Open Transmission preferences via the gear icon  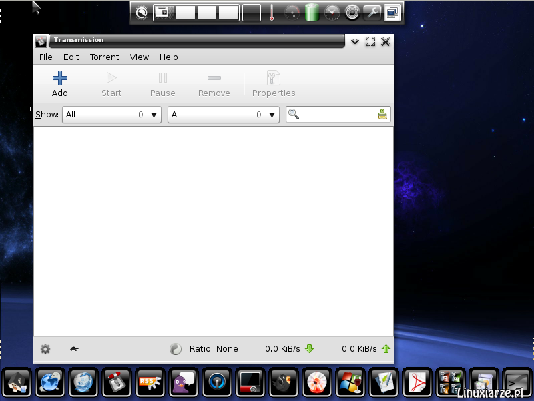45,348
